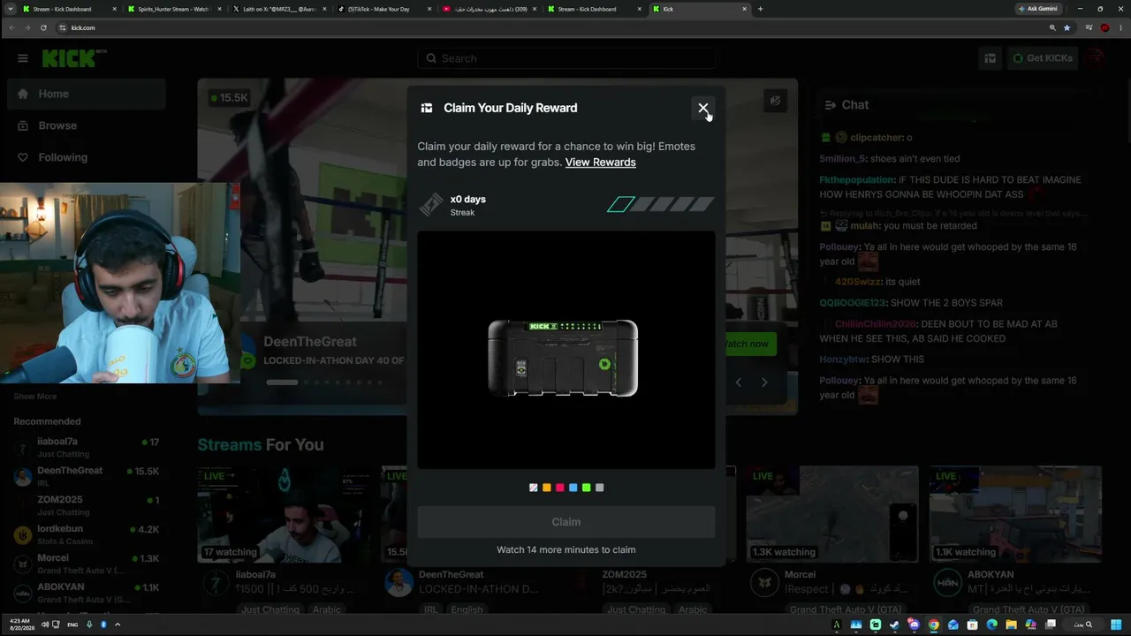Open the iiaboal7a stream thumbnail

point(284,515)
